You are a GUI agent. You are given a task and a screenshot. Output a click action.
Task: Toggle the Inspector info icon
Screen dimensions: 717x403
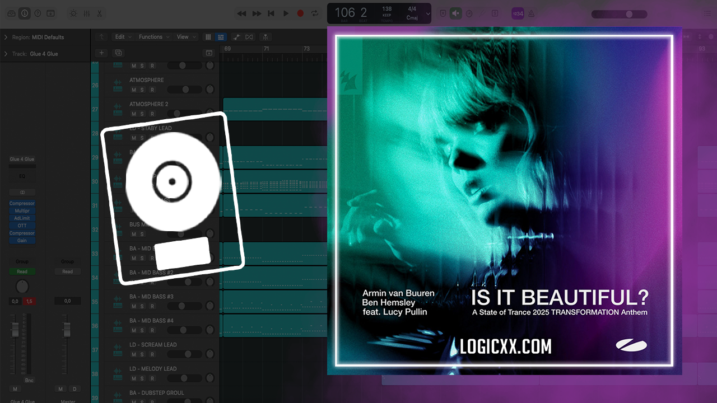pos(25,13)
